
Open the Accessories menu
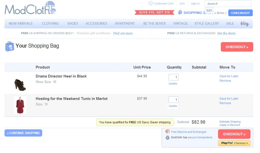tap(96, 24)
